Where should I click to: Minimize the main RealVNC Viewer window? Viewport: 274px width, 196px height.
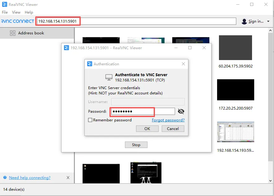point(238,4)
